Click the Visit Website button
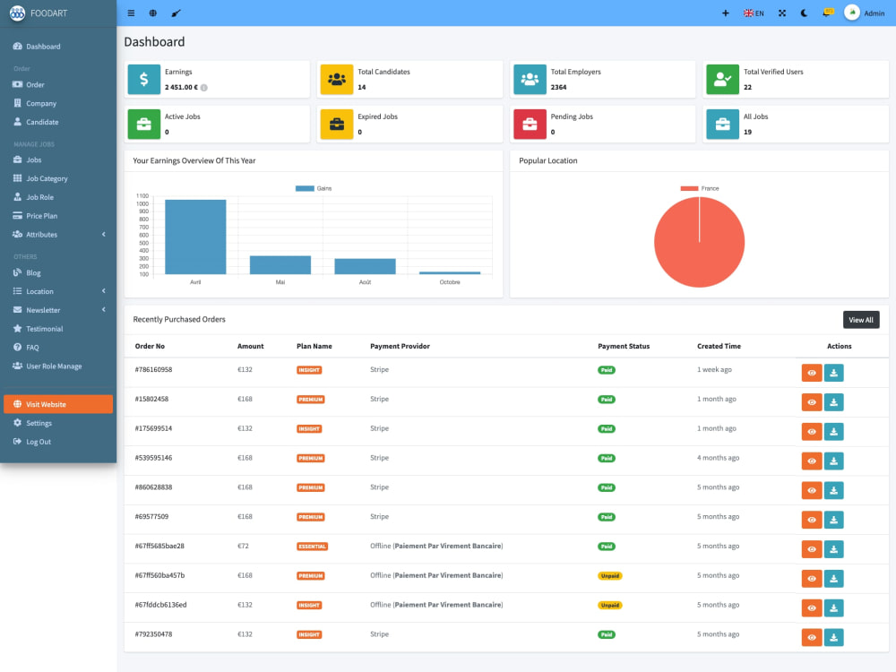Screen dimensions: 896x672 coord(58,404)
